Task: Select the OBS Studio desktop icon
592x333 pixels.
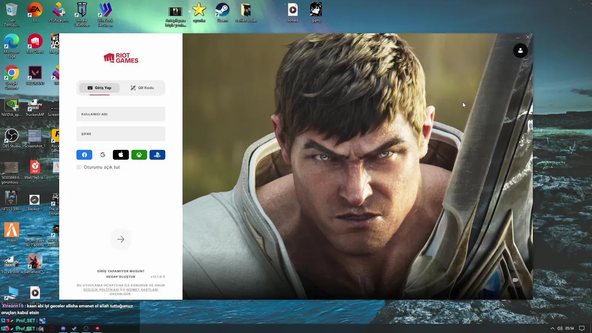Action: pos(12,138)
